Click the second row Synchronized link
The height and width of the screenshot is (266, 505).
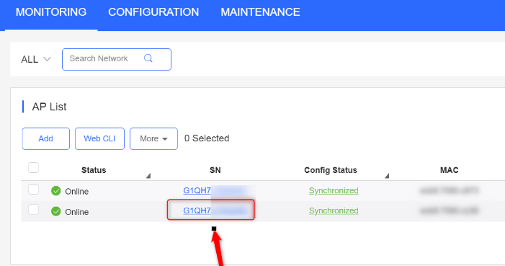(334, 210)
